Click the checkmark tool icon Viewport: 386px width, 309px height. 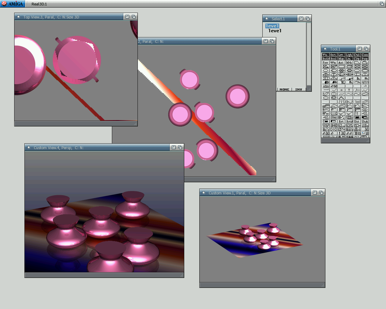(x=334, y=90)
